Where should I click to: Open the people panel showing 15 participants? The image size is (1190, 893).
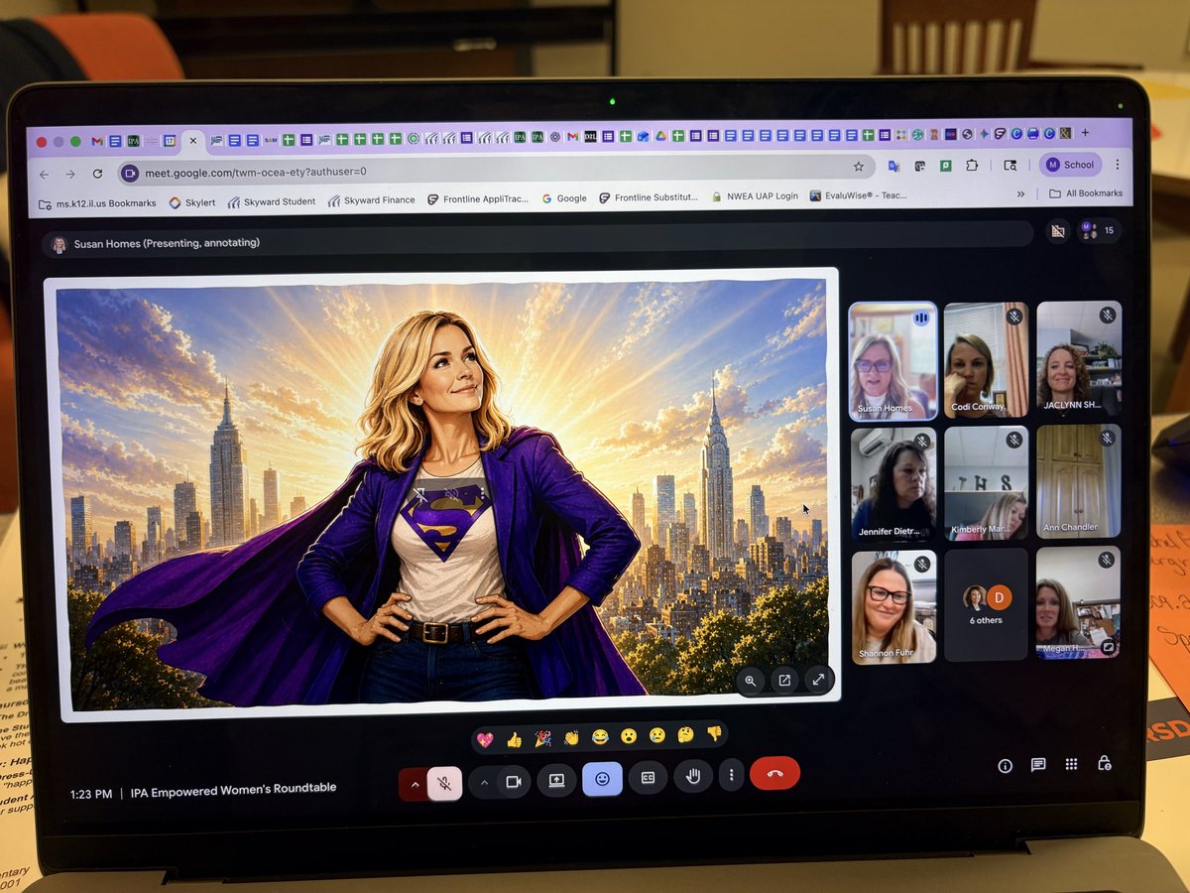pyautogui.click(x=1098, y=231)
